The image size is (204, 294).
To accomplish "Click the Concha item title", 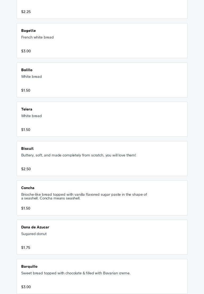I will [28, 188].
